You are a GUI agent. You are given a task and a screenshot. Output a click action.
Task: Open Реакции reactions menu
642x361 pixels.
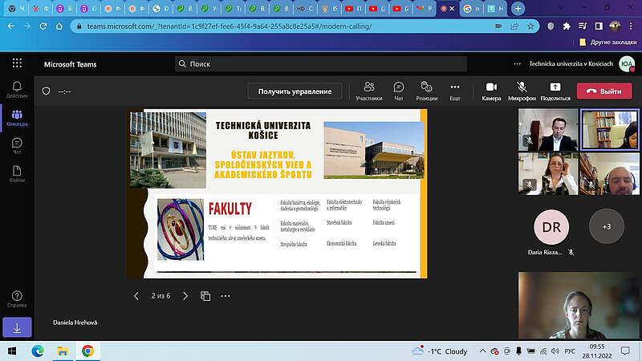pyautogui.click(x=427, y=91)
